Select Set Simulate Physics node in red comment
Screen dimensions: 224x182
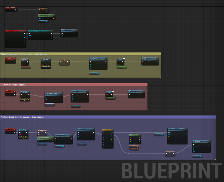pos(54,98)
